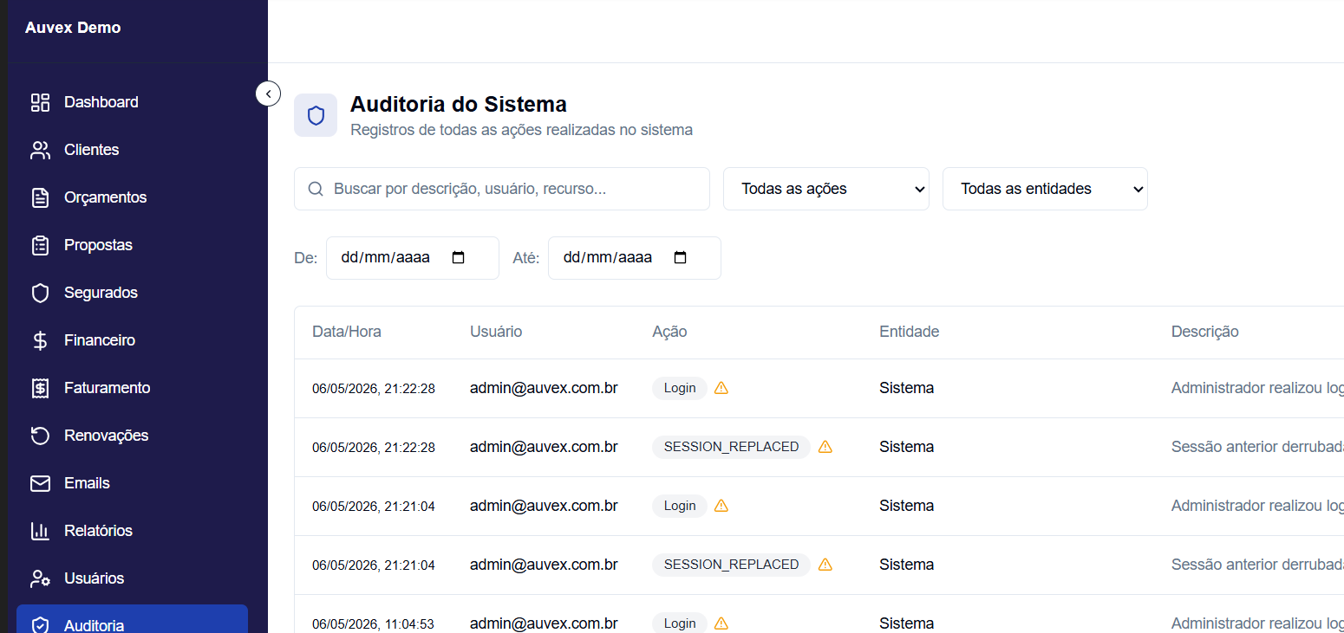Click the Relatórios bar chart icon
This screenshot has height=633, width=1344.
(x=40, y=531)
